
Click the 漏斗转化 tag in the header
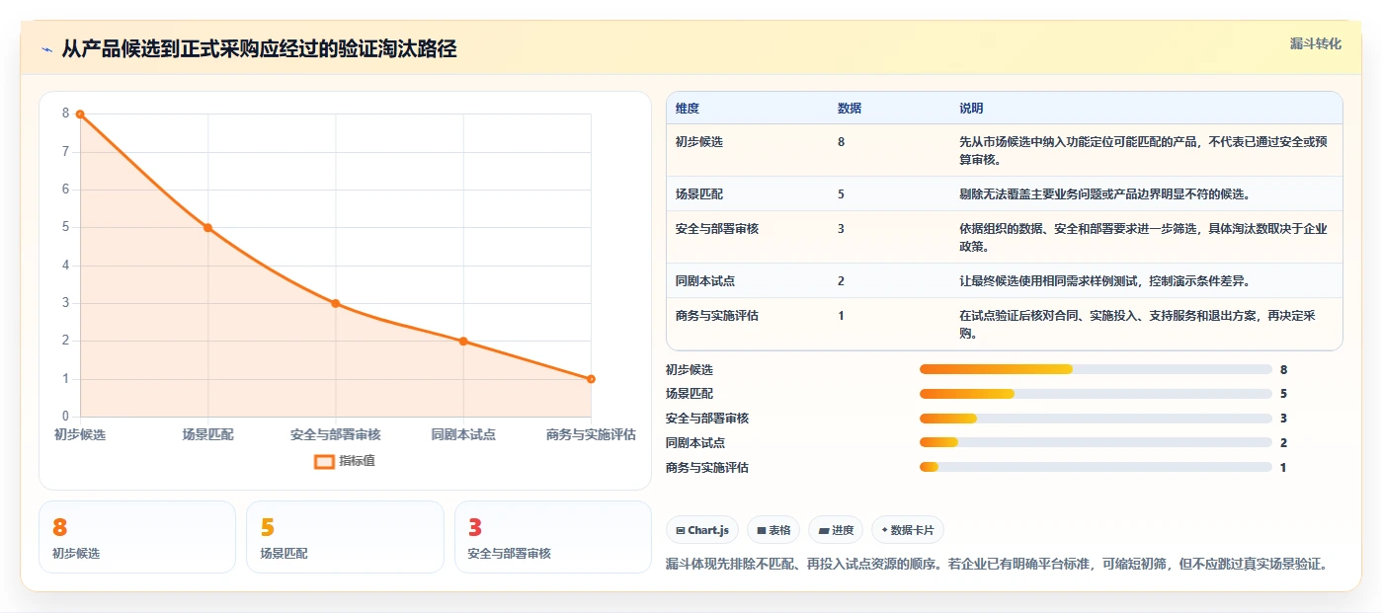coord(1316,43)
